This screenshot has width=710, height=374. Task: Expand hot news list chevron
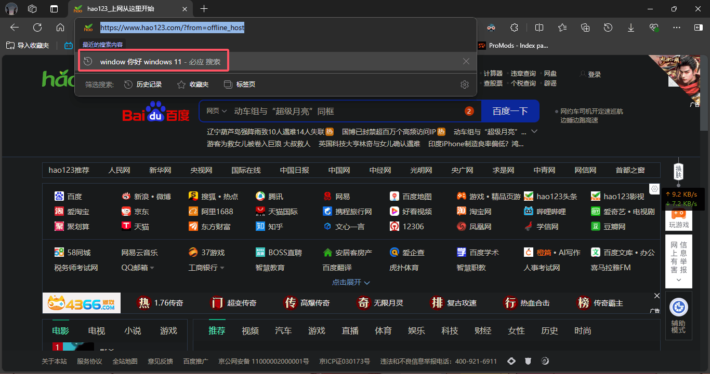point(534,131)
